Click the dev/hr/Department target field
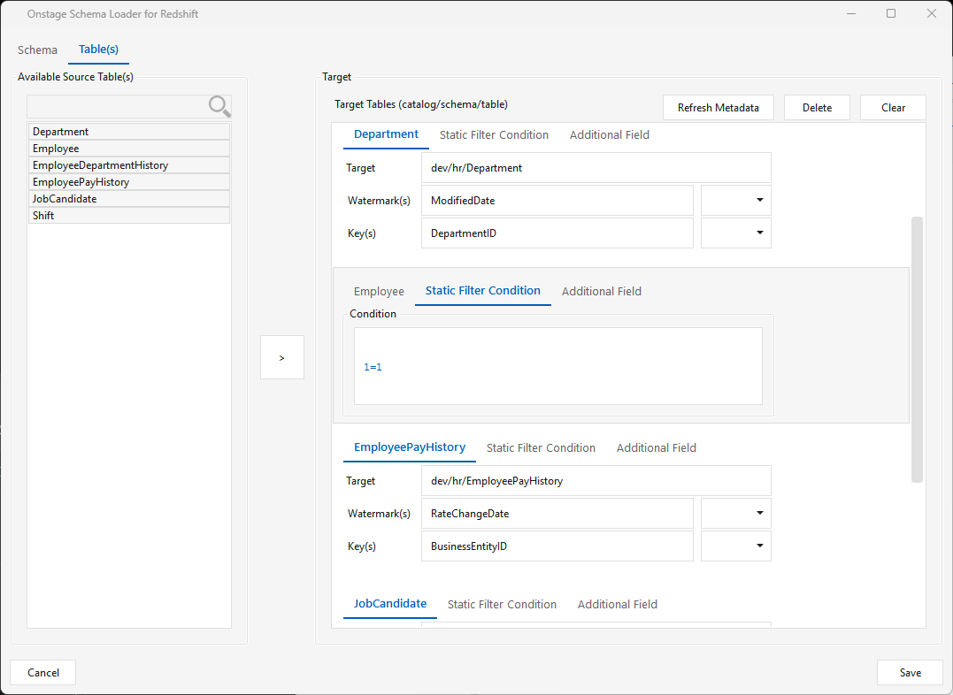 point(596,168)
